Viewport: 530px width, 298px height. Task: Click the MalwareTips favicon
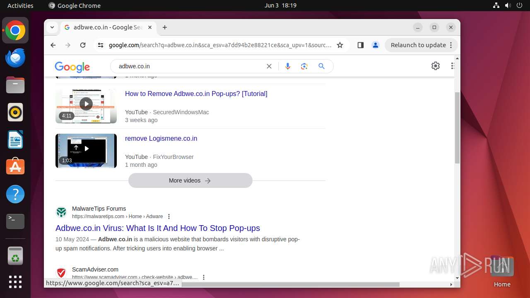click(61, 212)
